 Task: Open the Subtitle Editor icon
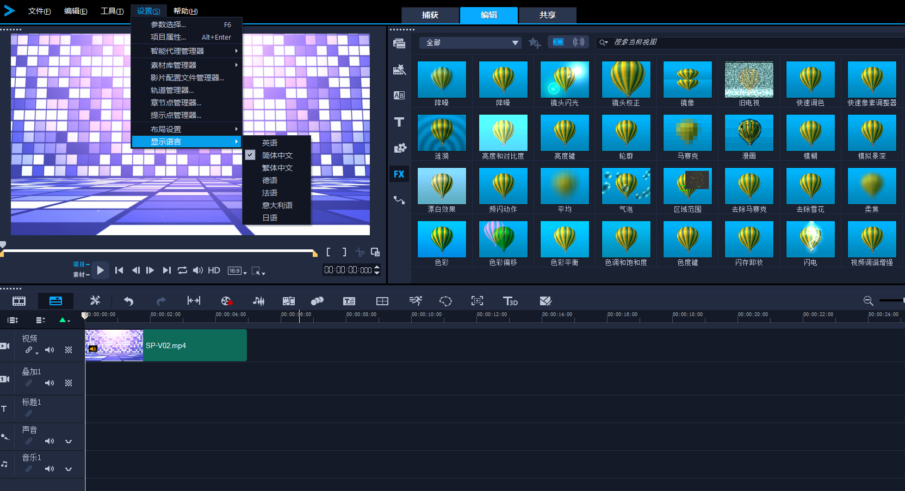point(349,301)
